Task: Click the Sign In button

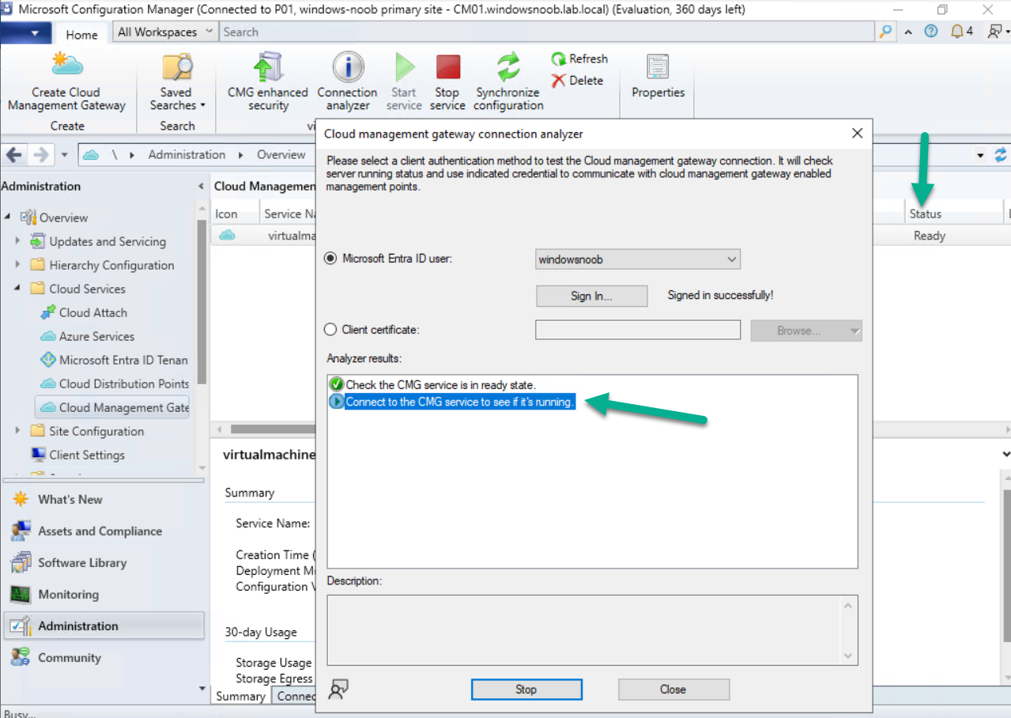Action: (591, 296)
